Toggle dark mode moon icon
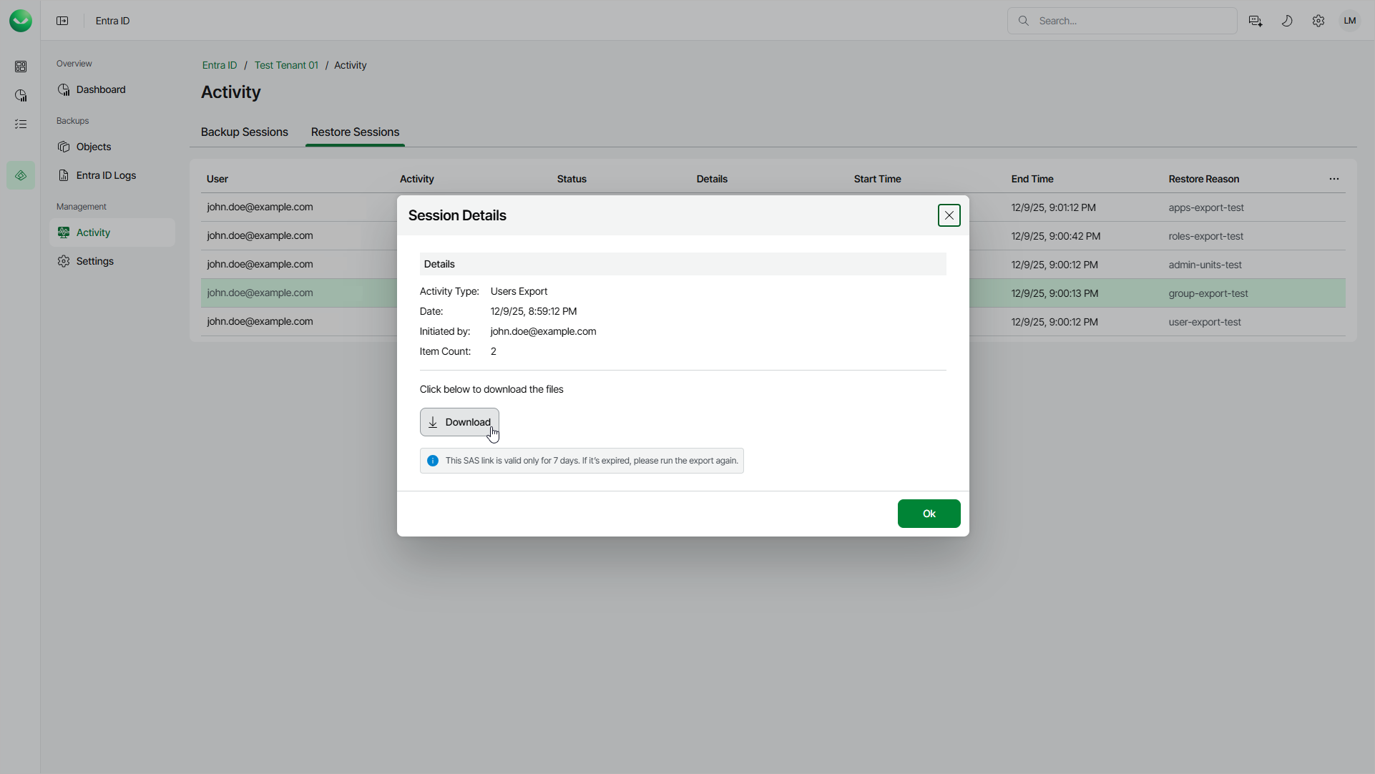 (x=1286, y=21)
